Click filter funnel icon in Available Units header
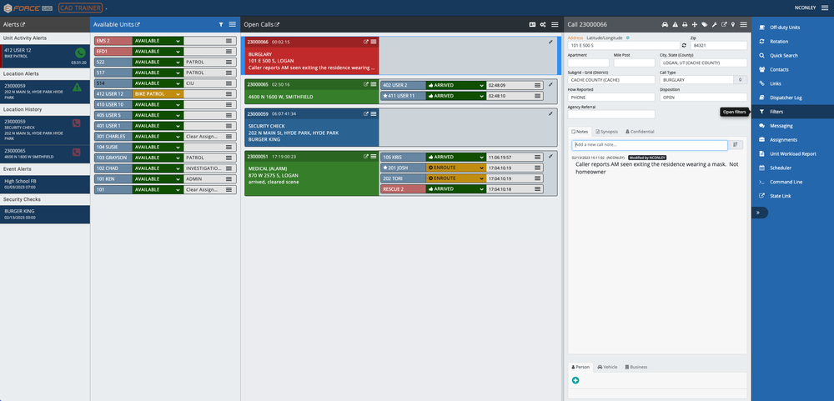This screenshot has width=834, height=401. [x=221, y=24]
